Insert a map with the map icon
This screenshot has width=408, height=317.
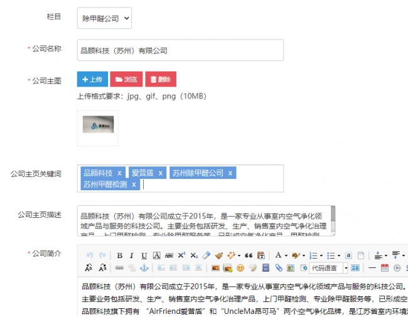(291, 268)
